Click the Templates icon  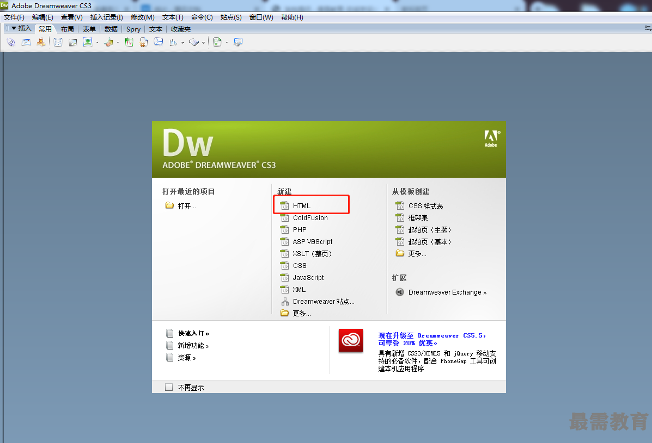click(217, 42)
